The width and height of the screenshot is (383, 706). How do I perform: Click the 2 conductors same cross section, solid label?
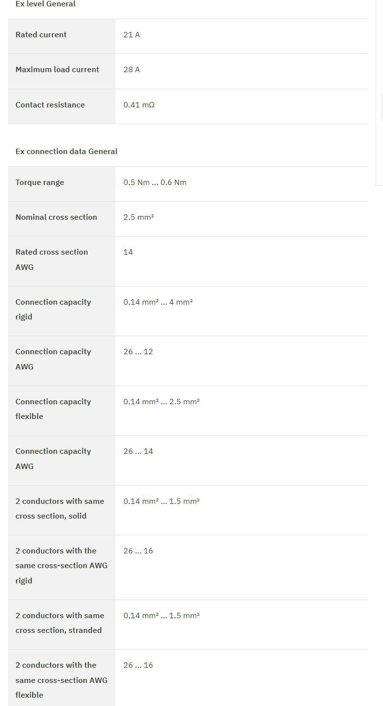click(x=60, y=508)
